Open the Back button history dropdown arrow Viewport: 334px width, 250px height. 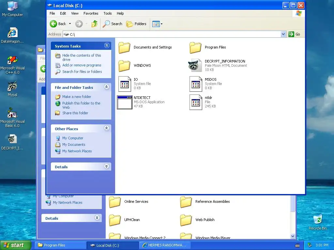pyautogui.click(x=70, y=24)
